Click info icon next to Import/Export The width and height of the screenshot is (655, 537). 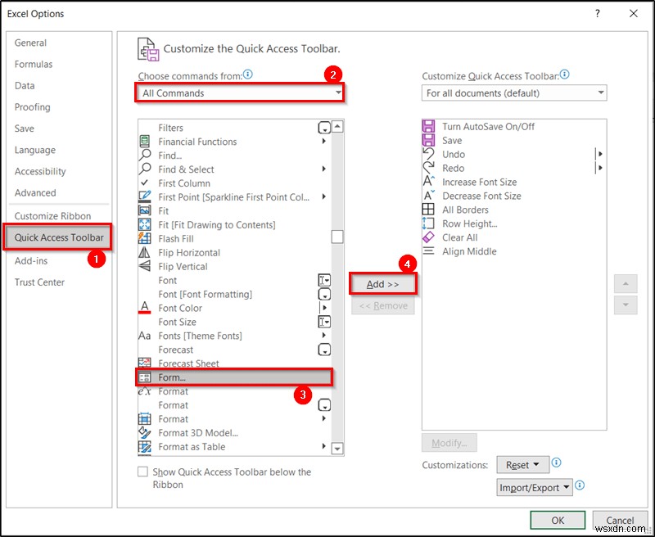click(580, 485)
